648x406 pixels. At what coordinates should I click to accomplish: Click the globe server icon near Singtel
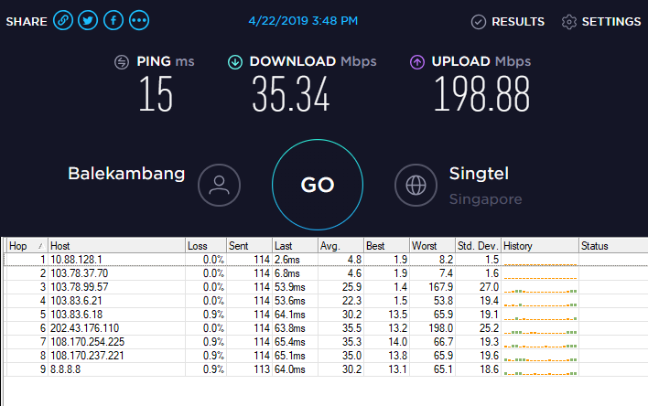coord(416,185)
